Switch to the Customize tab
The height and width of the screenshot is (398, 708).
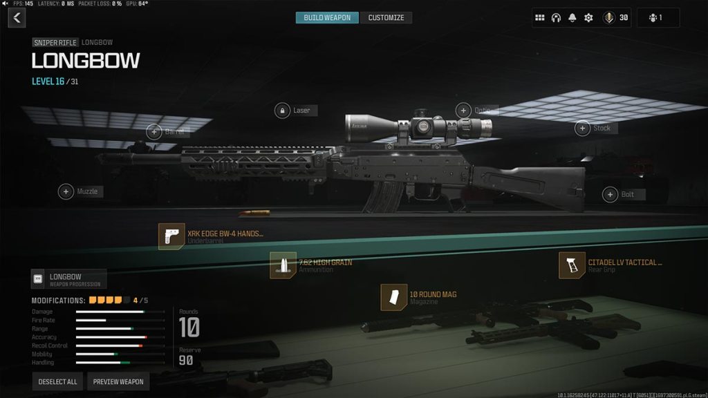(386, 17)
